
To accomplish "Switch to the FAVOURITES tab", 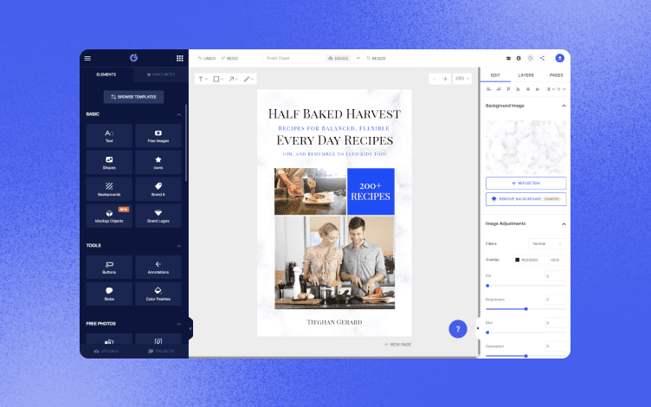I will click(x=161, y=74).
